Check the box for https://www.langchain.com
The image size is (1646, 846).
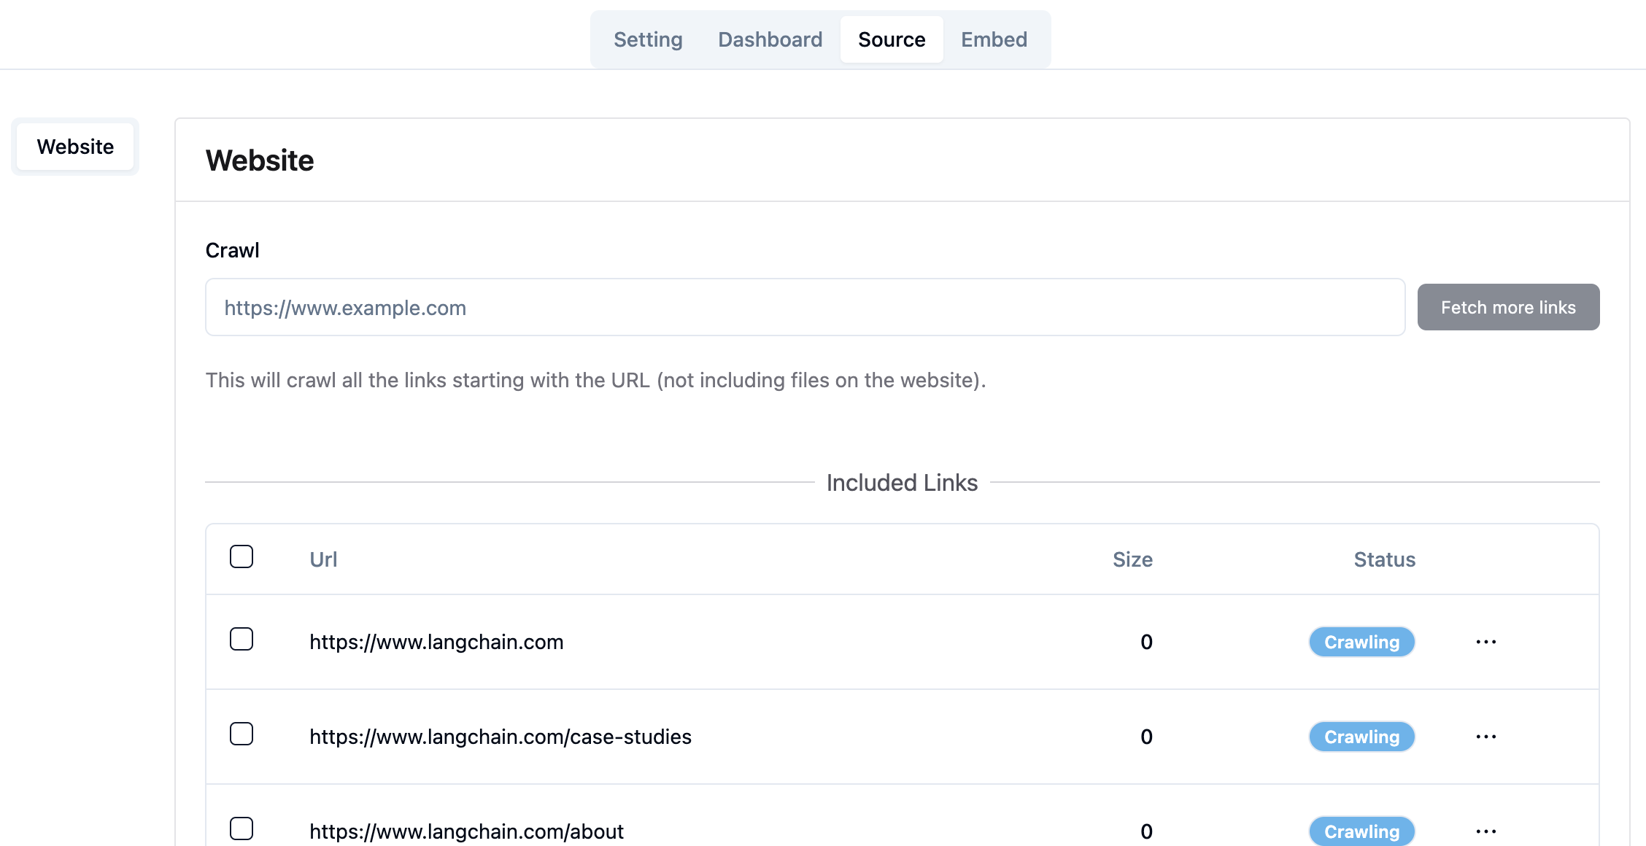coord(242,639)
